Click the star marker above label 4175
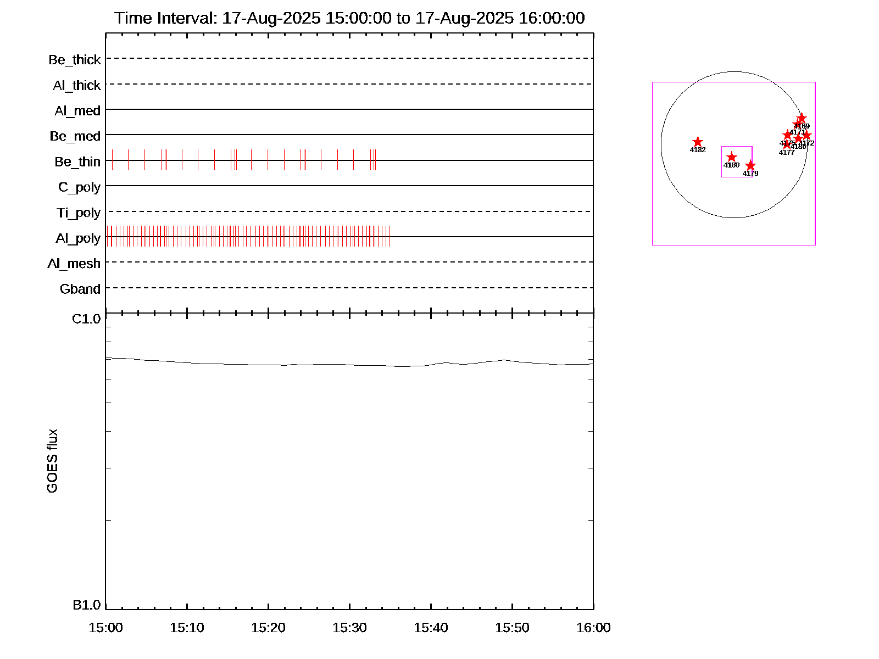879x659 pixels. tap(787, 135)
